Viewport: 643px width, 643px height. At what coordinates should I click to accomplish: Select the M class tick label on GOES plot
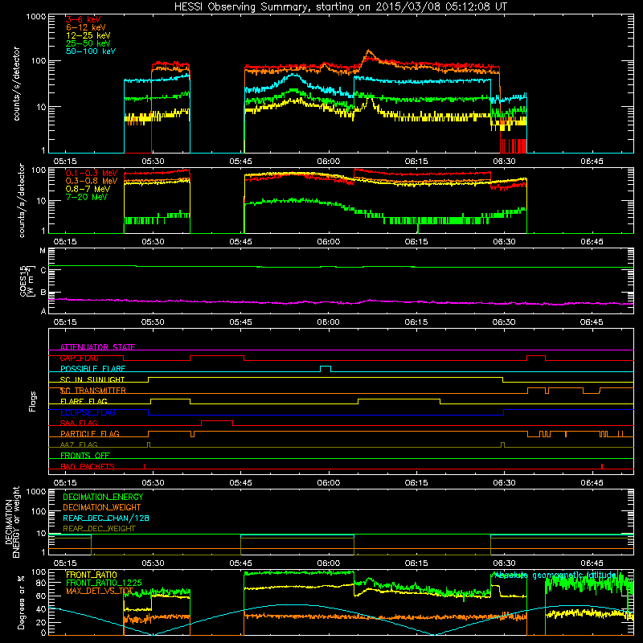(43, 251)
